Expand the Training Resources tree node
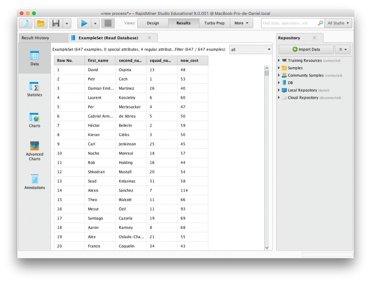371x283 pixels. pos(279,61)
